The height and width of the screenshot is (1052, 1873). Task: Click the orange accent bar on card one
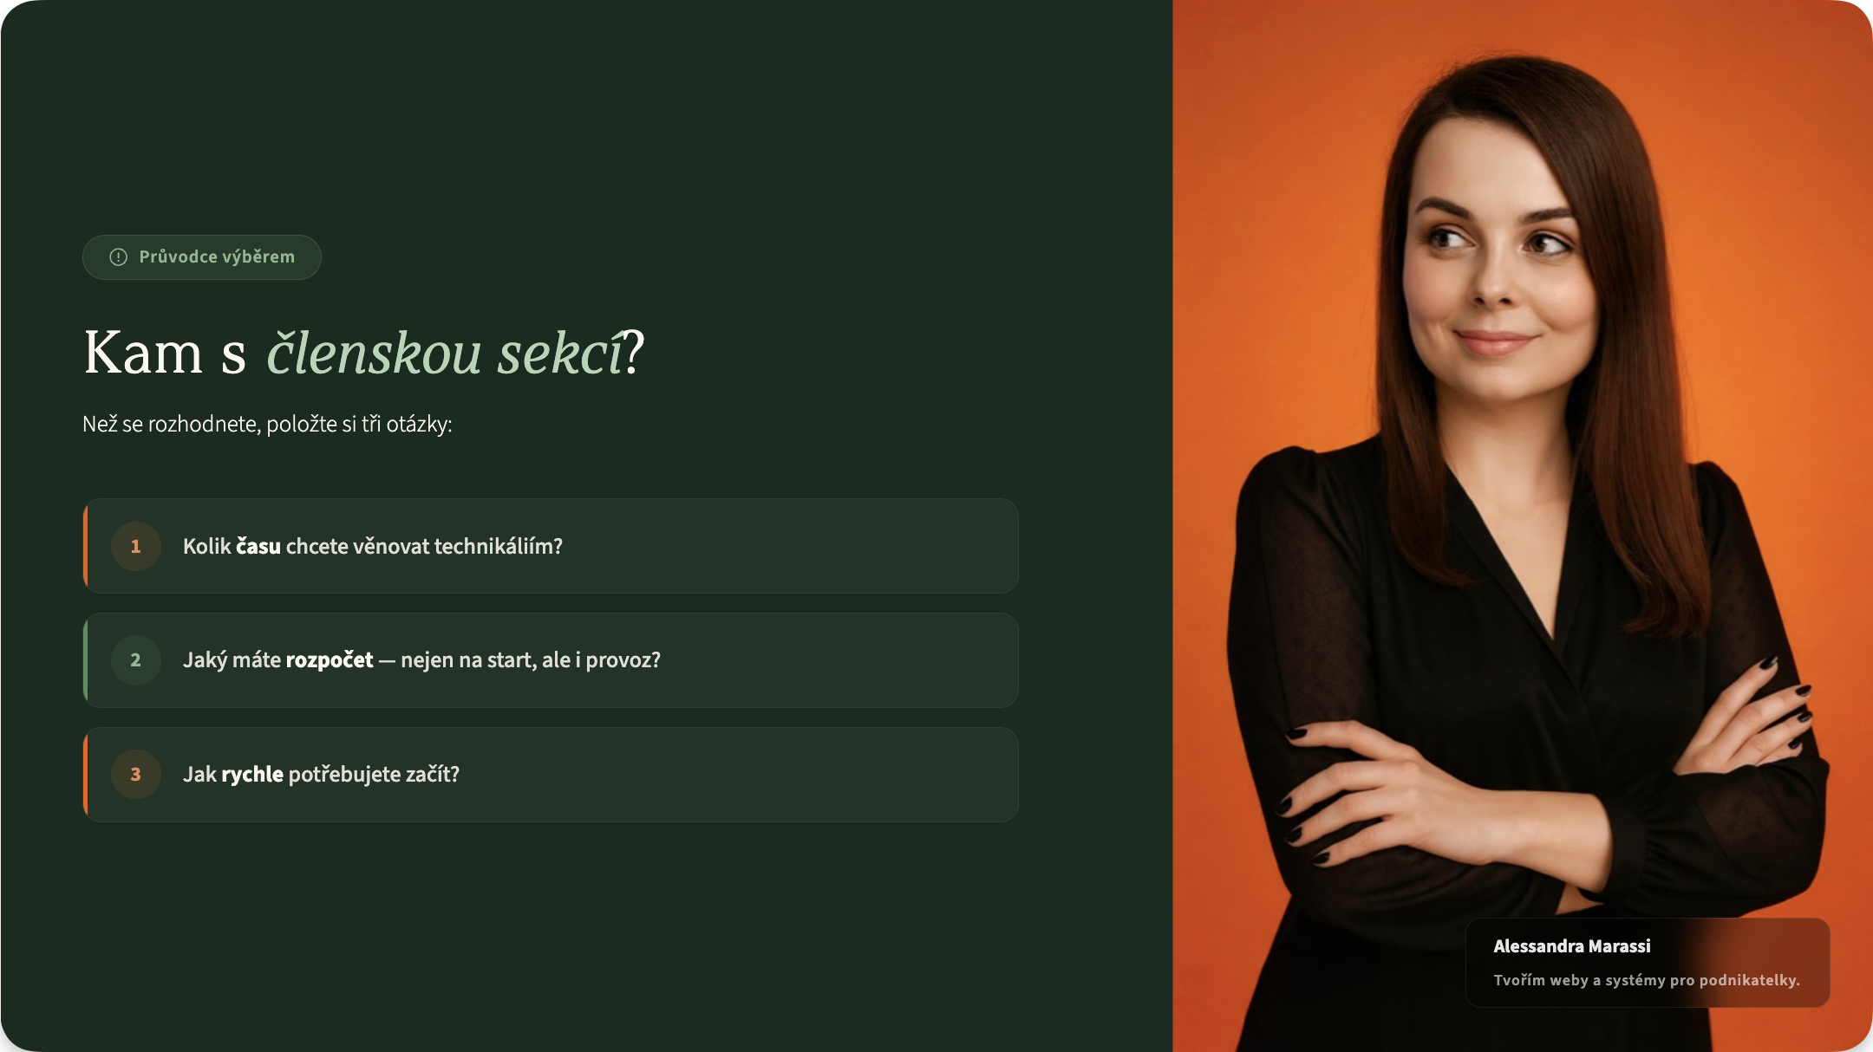coord(85,546)
